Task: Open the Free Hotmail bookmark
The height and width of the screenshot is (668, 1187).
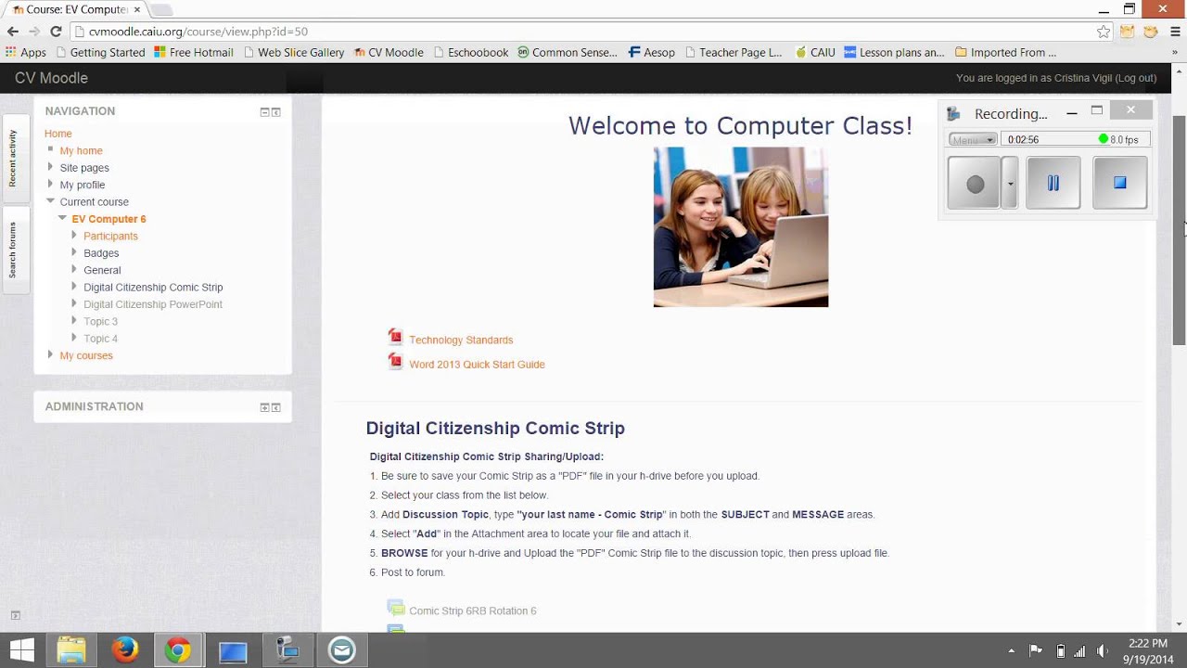Action: point(193,53)
